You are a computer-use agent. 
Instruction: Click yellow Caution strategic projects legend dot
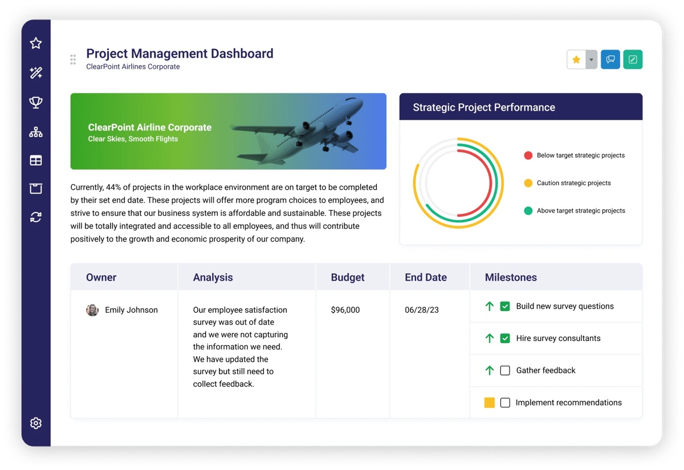pyautogui.click(x=528, y=183)
